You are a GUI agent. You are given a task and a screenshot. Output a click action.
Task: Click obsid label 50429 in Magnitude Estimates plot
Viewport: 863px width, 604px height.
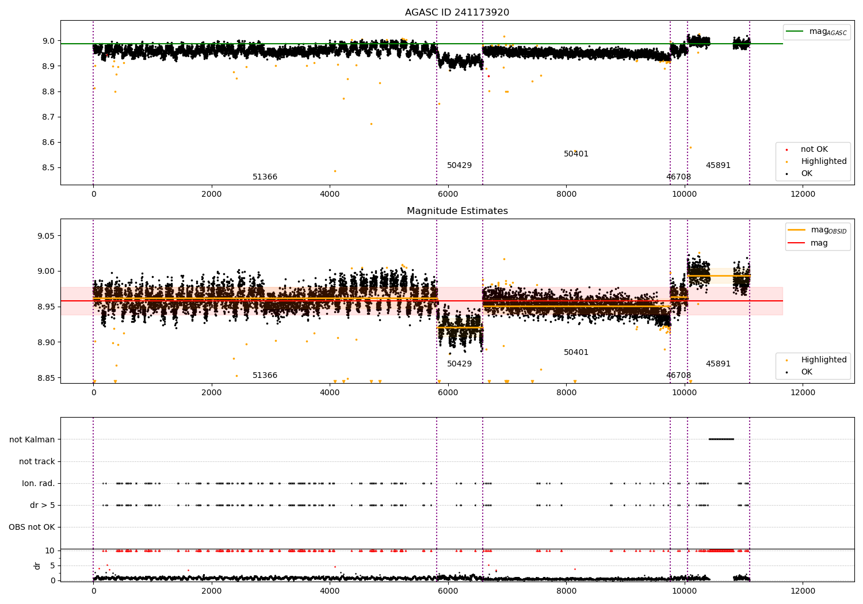(x=459, y=364)
